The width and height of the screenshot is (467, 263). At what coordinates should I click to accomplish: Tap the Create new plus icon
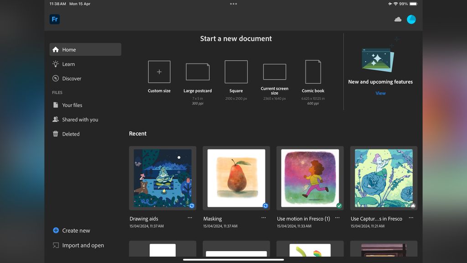55,231
